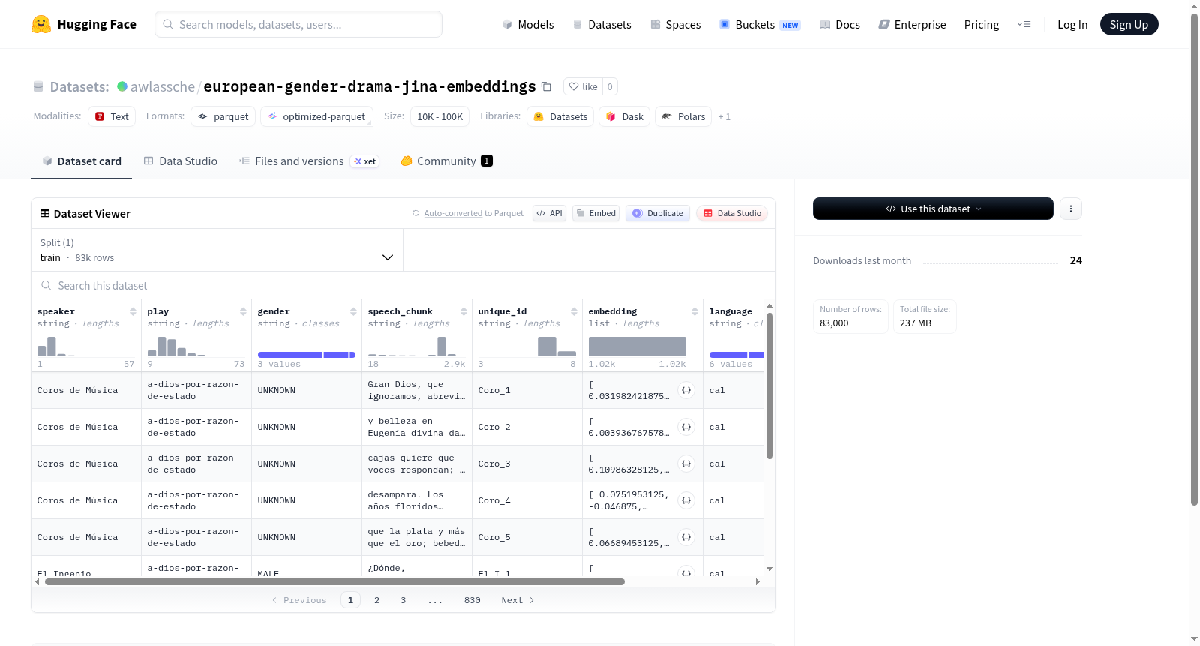
Task: Go to page 3 of the table
Action: pos(403,600)
